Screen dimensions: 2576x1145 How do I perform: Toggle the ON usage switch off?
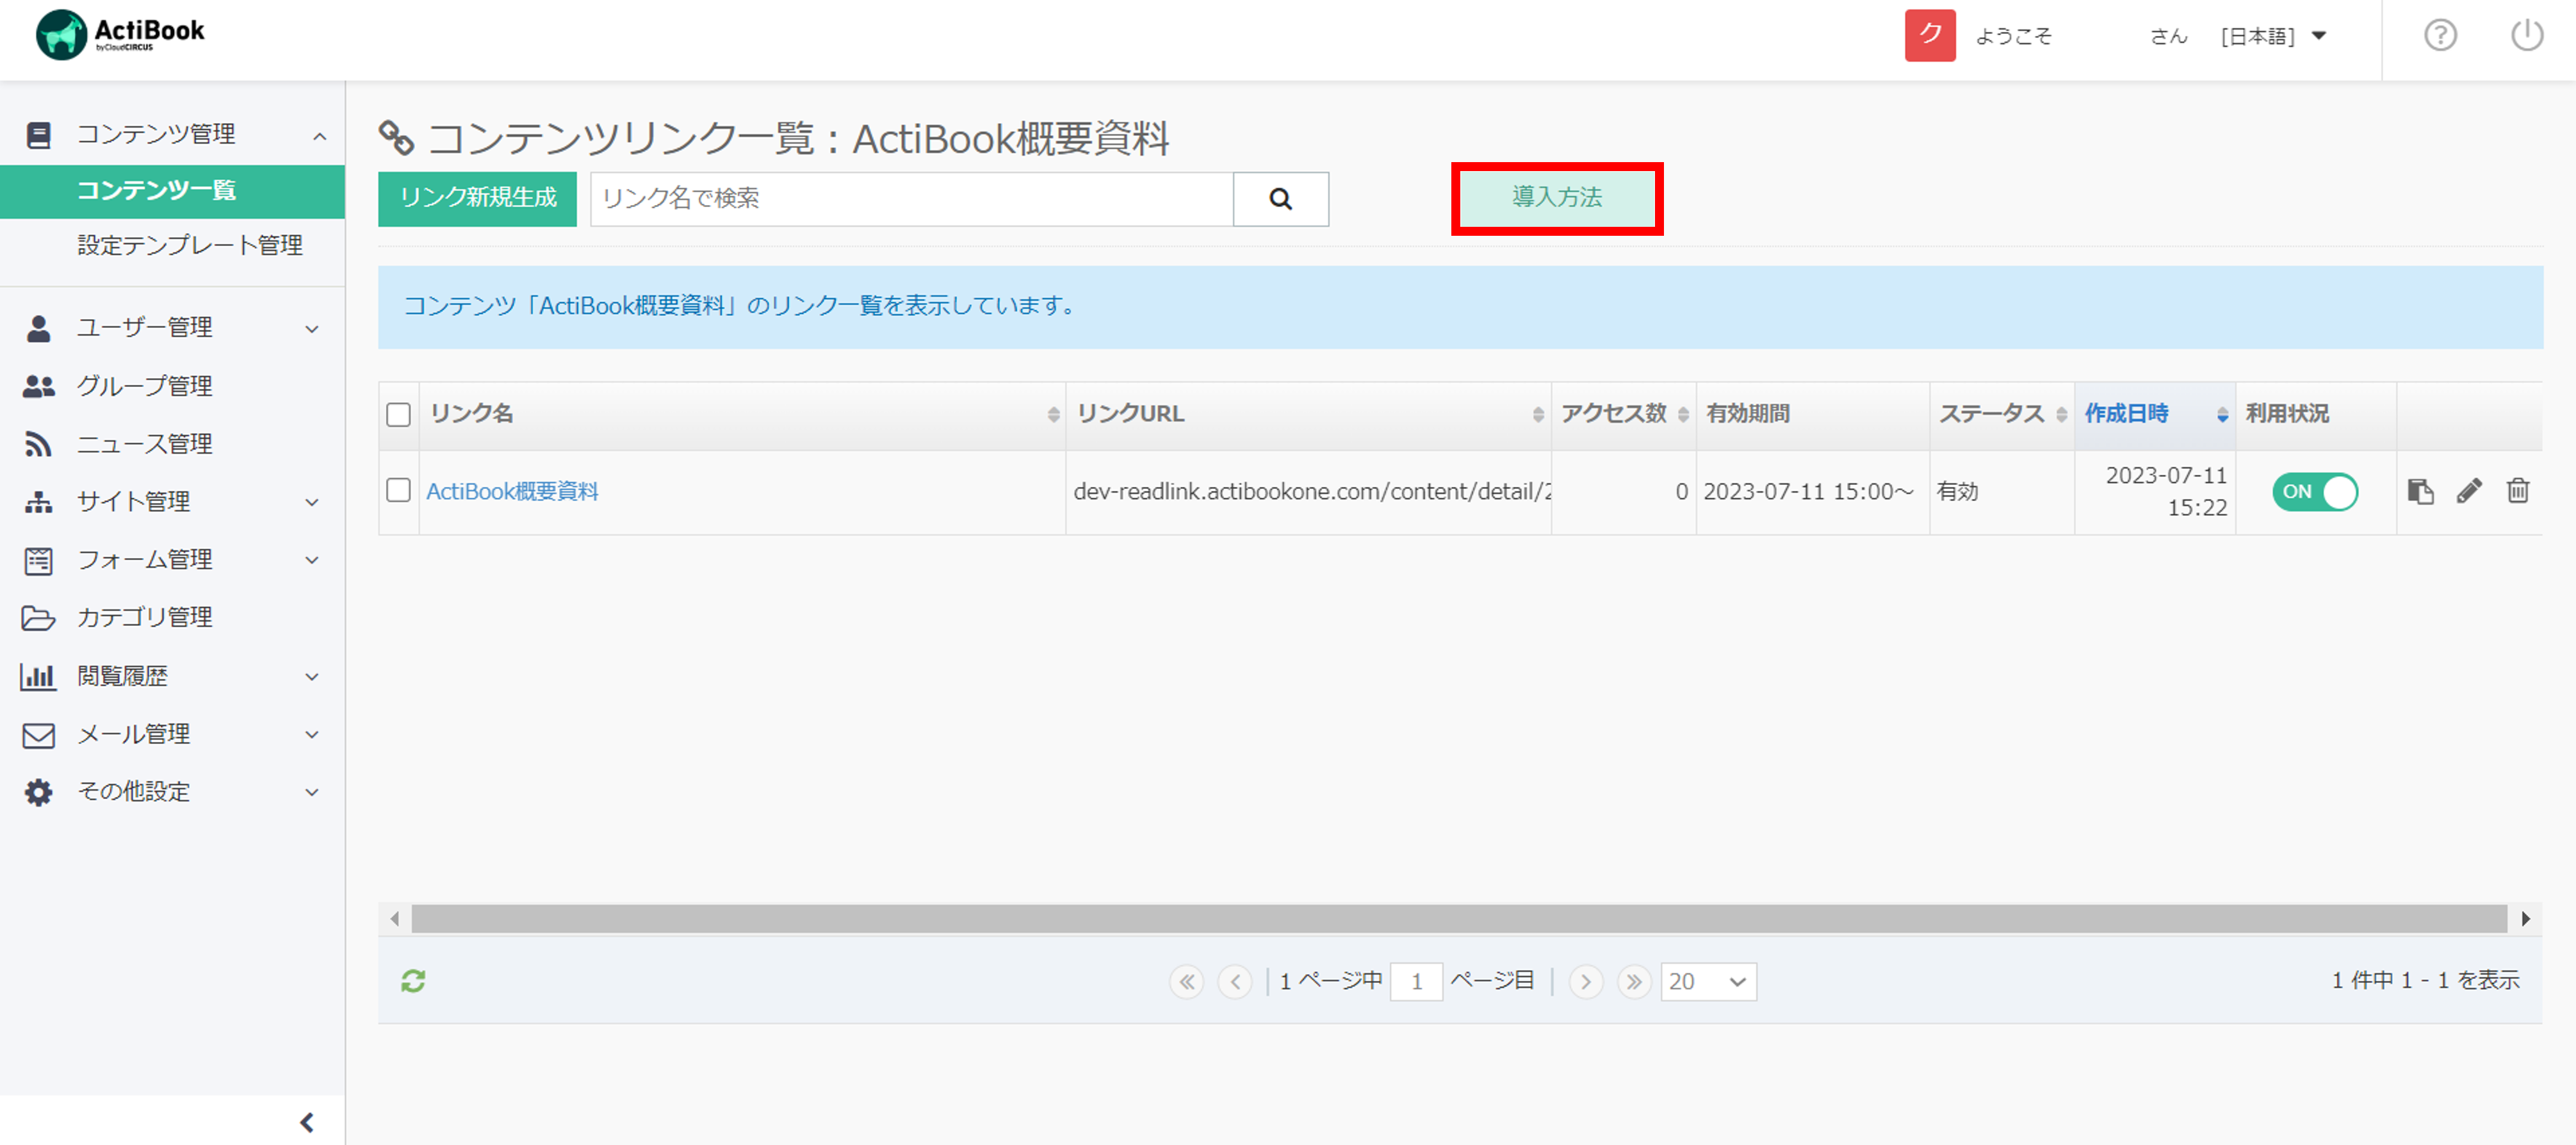[x=2314, y=491]
